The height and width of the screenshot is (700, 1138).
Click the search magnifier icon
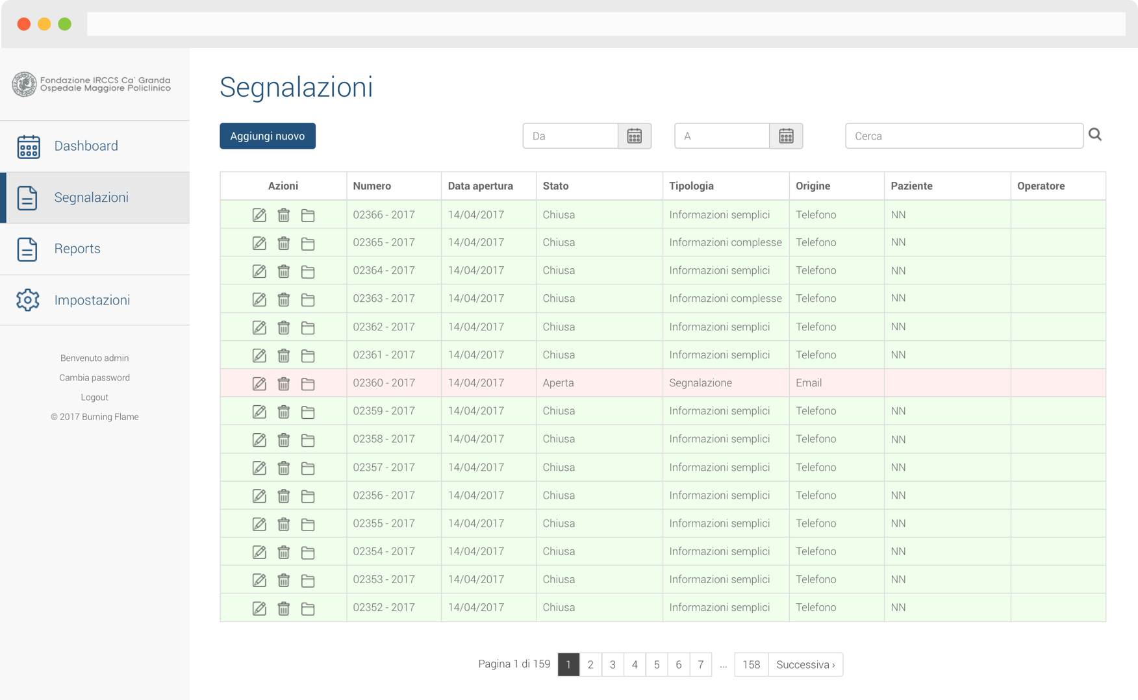click(1095, 134)
